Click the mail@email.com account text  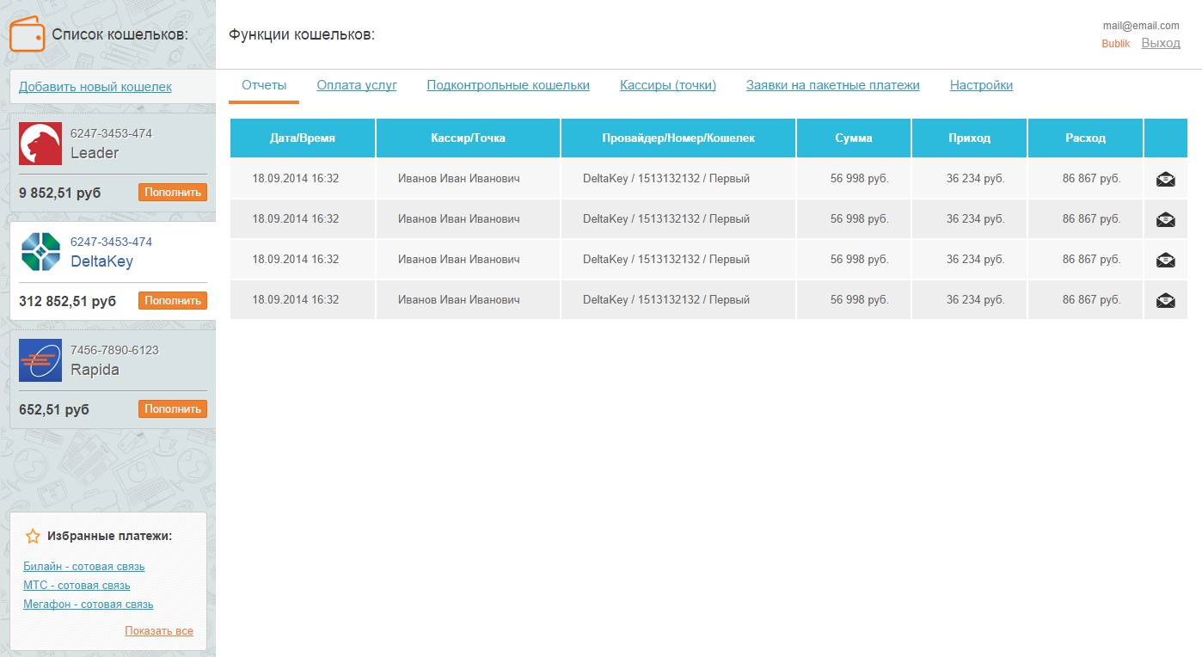[1141, 26]
